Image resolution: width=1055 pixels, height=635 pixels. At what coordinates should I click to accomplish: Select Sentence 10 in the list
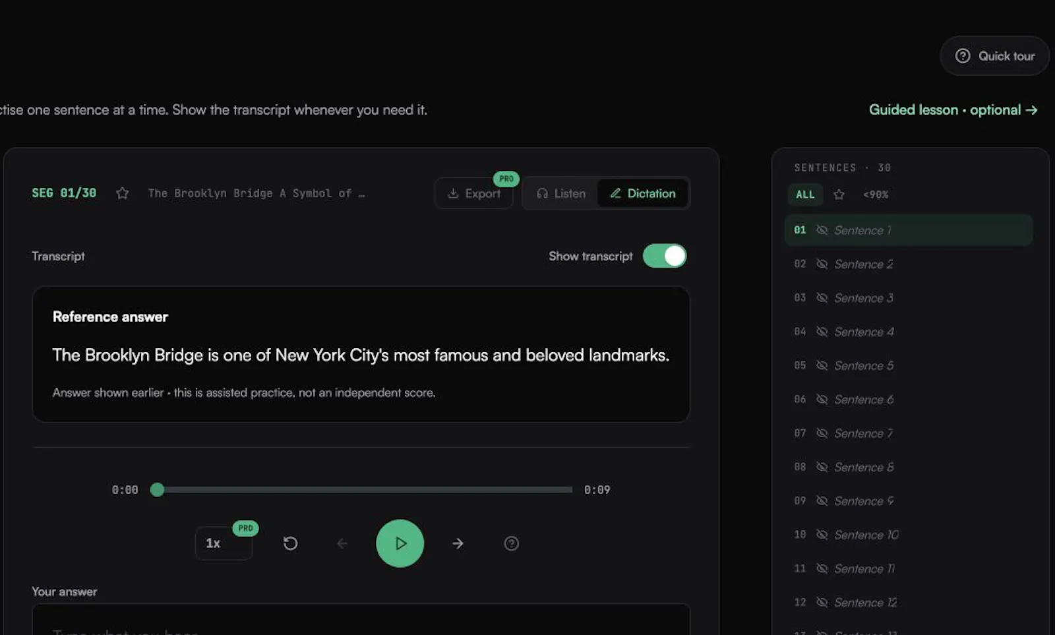[909, 535]
